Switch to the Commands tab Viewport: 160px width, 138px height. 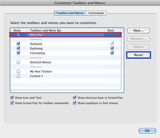(96, 13)
